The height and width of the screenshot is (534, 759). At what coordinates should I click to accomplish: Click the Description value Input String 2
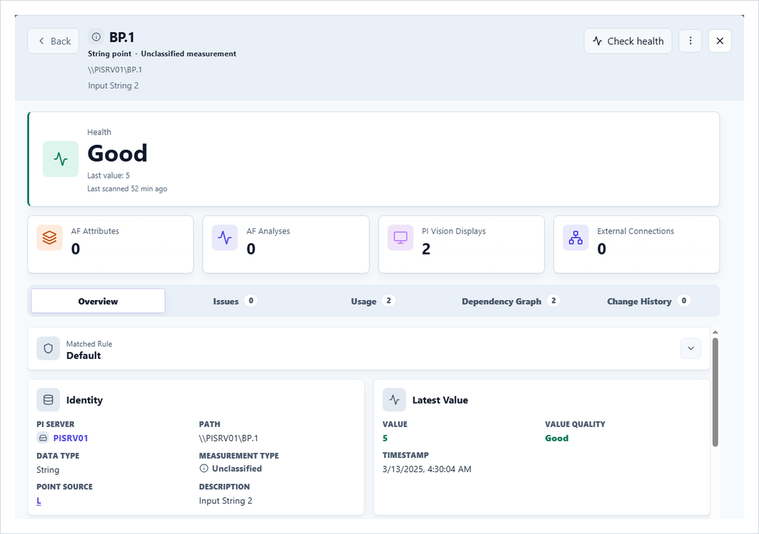[225, 501]
